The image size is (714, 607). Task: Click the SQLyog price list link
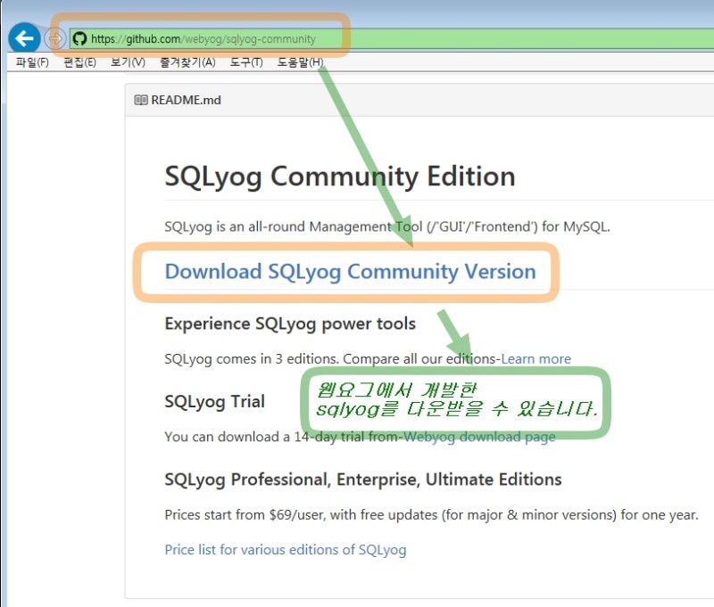286,551
